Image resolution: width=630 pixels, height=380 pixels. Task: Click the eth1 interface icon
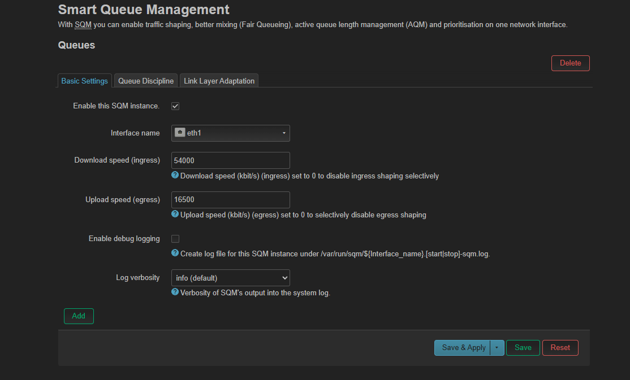pos(180,133)
